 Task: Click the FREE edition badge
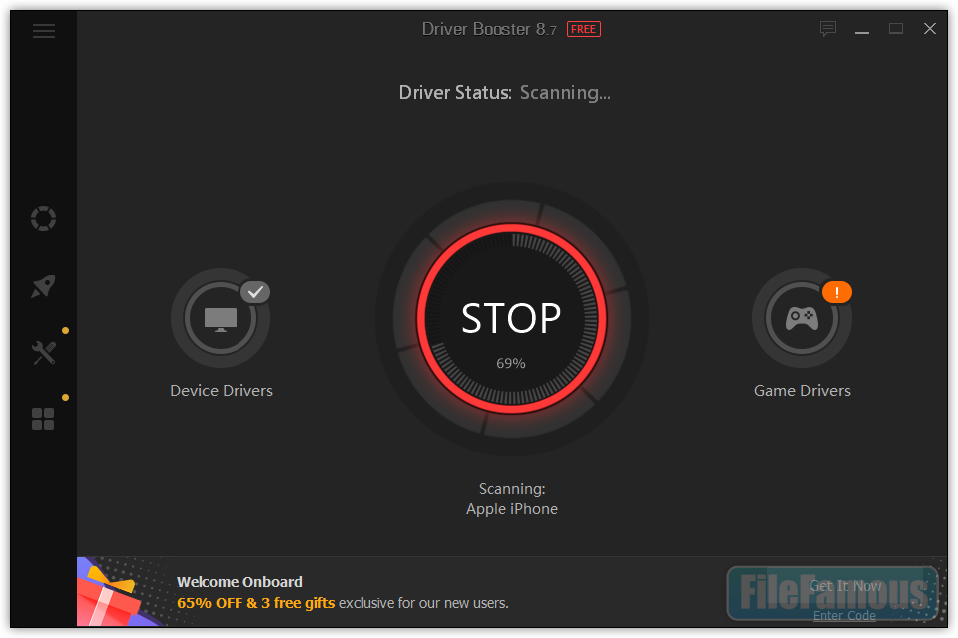point(584,29)
